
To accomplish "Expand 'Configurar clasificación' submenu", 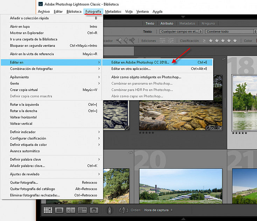I will click(52, 138).
